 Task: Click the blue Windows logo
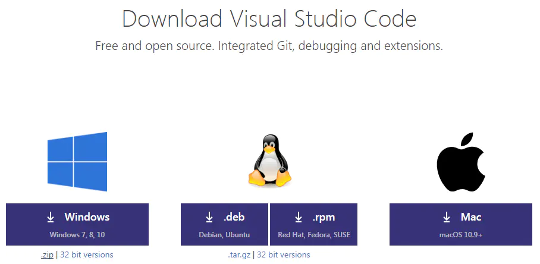point(77,161)
